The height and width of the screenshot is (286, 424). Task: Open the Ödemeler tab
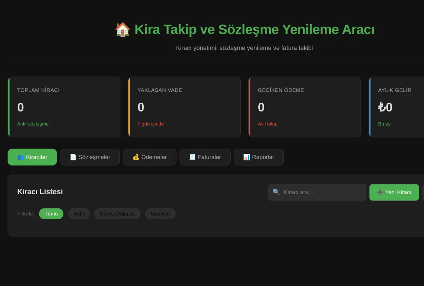tap(149, 157)
